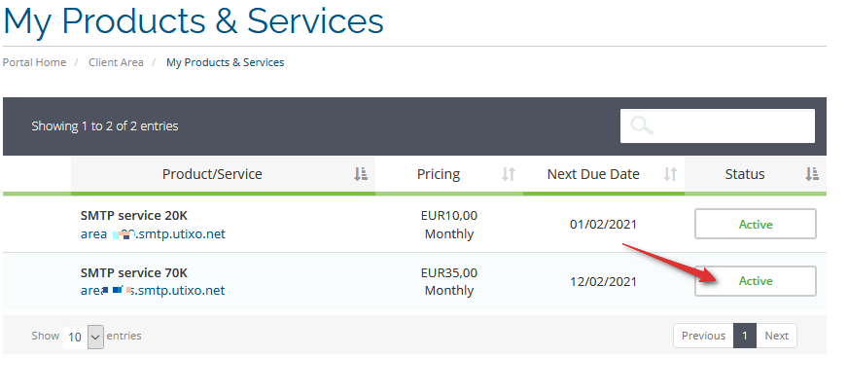This screenshot has width=848, height=392.
Task: Click the Status column sort icon
Action: pyautogui.click(x=812, y=174)
